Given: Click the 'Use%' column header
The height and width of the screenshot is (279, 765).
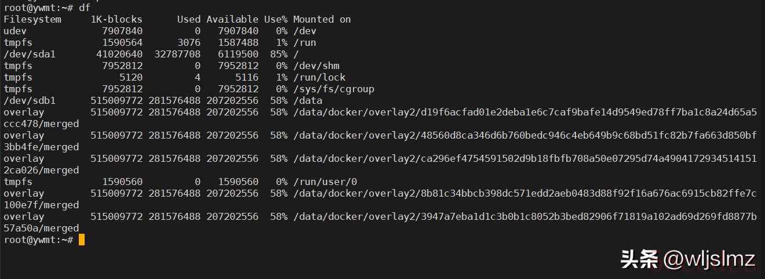Looking at the screenshot, I should pos(276,19).
